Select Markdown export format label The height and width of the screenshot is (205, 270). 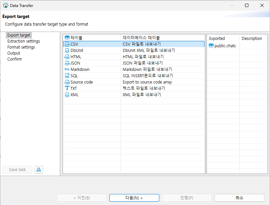[x=80, y=70]
